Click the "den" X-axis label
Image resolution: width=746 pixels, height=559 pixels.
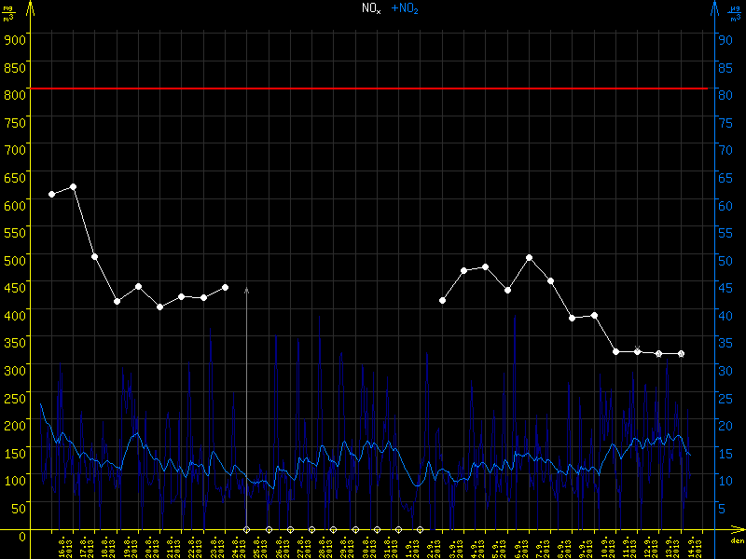tap(737, 541)
